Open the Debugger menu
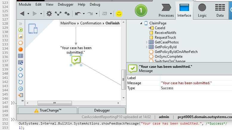The width and height of the screenshot is (232, 130). (x=66, y=4)
